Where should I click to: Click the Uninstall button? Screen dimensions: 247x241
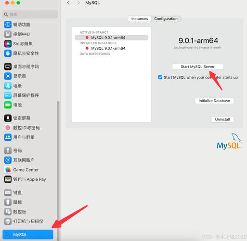click(222, 120)
